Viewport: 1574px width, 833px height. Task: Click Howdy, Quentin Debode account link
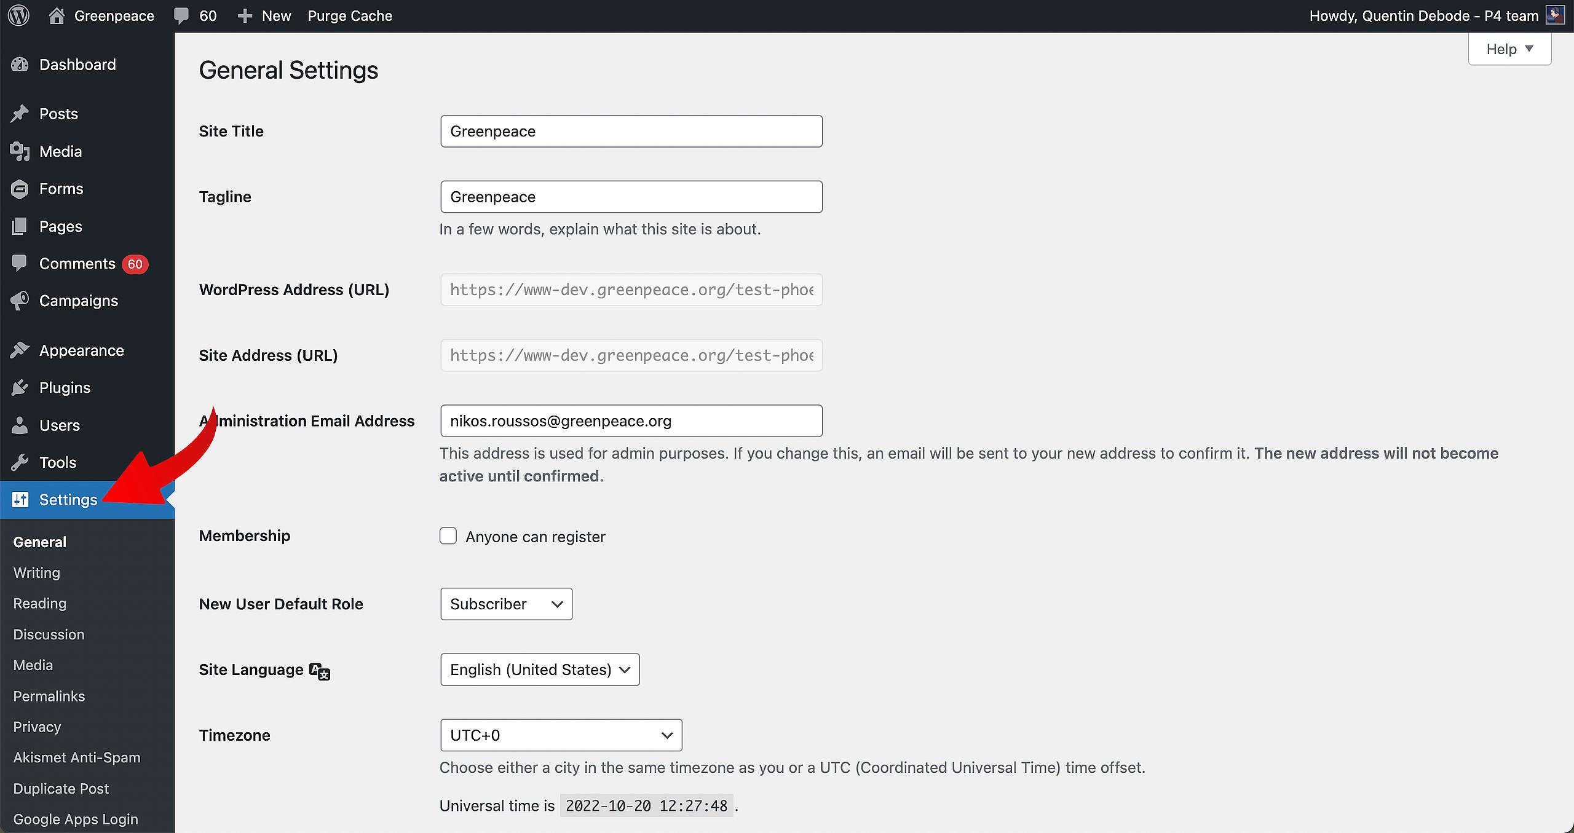coord(1424,16)
